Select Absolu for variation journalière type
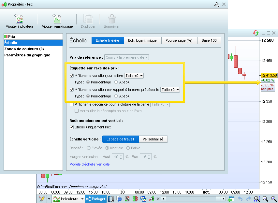 coord(116,82)
